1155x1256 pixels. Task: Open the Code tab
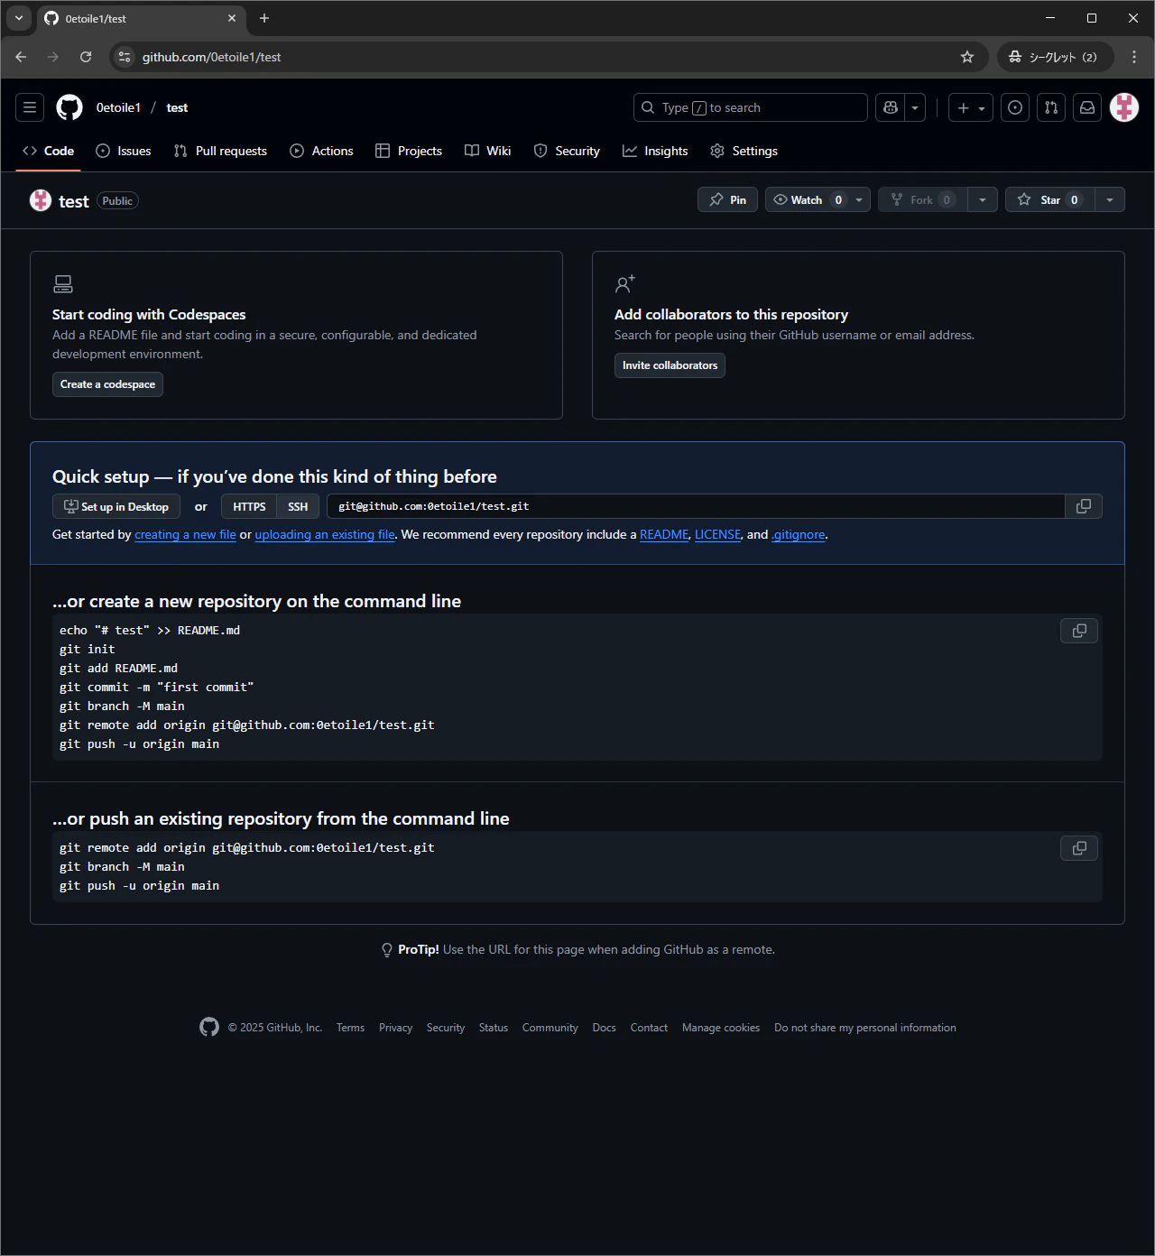pos(49,151)
